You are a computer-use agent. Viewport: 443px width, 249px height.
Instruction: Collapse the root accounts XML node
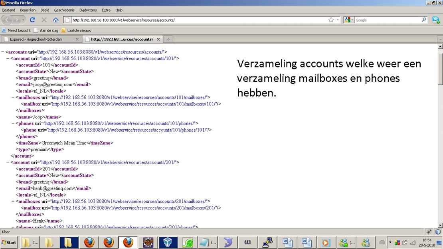click(2, 52)
